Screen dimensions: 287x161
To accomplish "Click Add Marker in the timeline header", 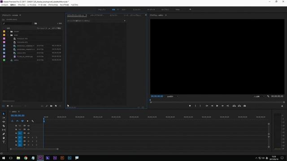I will (x=27, y=121).
